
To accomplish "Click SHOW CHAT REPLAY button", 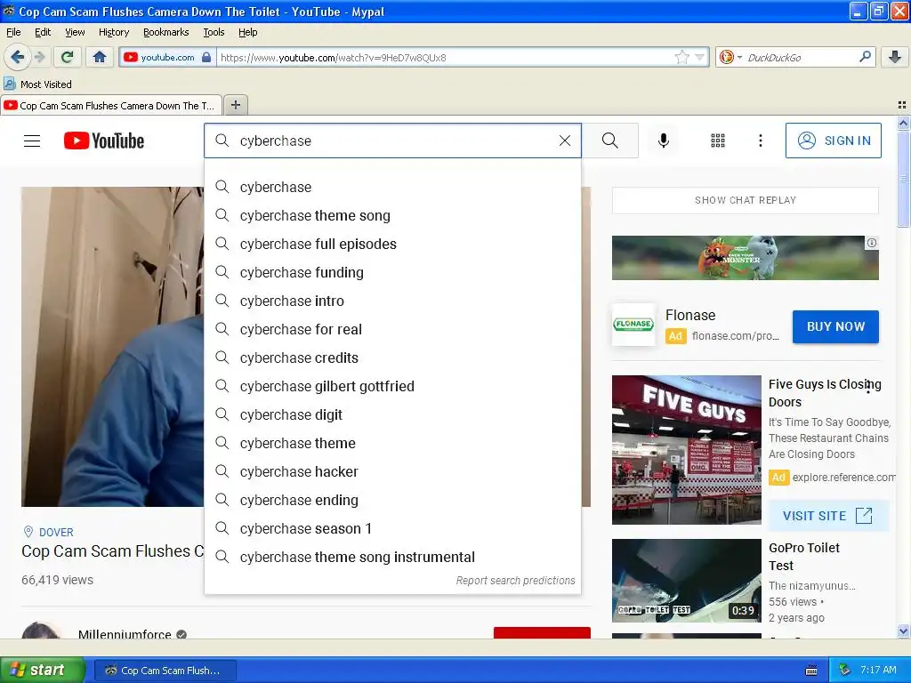I will pyautogui.click(x=745, y=200).
